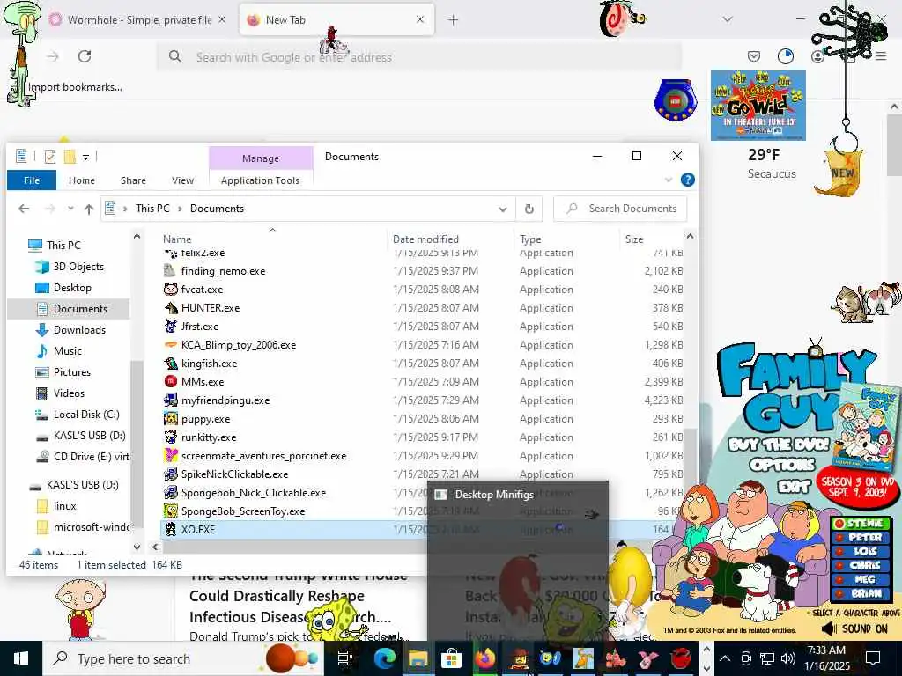The image size is (902, 676).
Task: Select Desktop in navigation pane
Action: [72, 288]
